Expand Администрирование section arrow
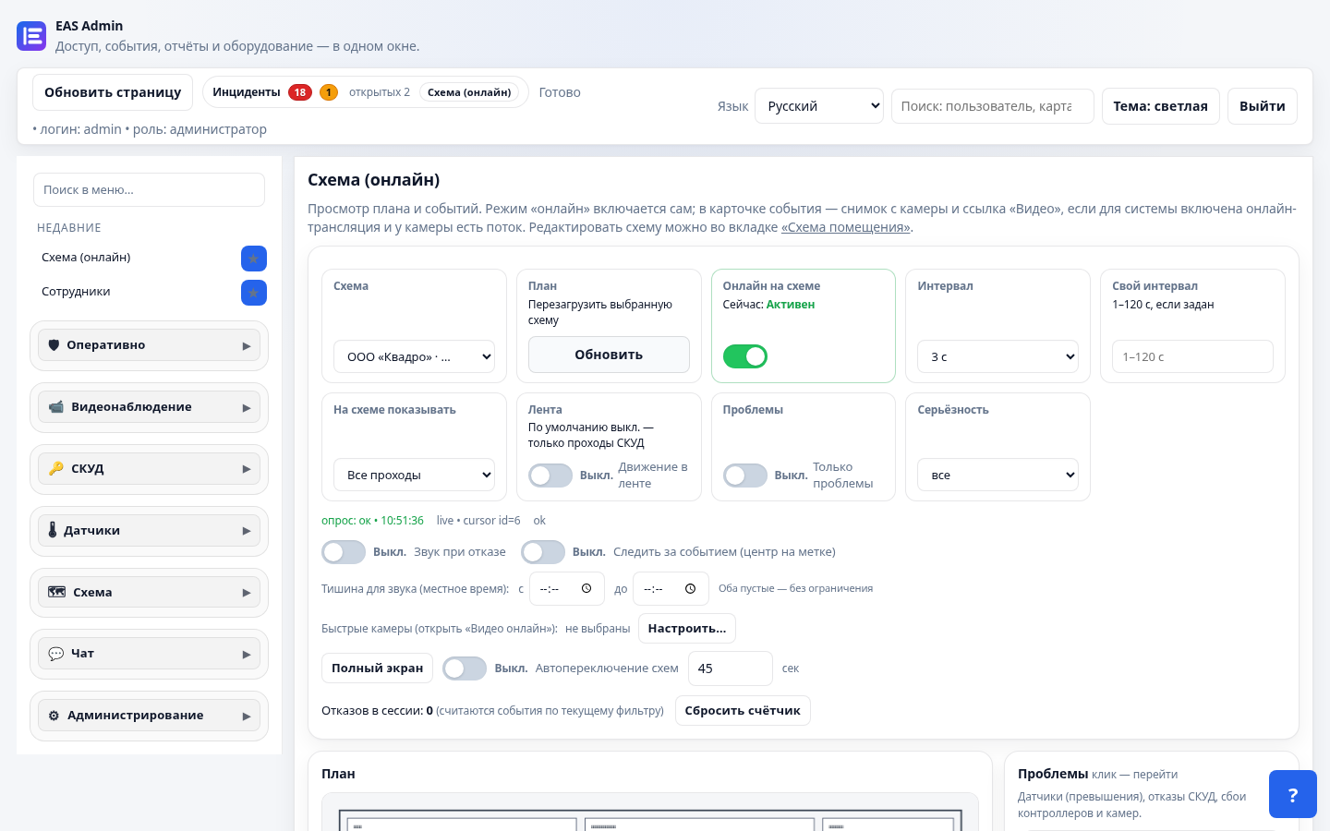This screenshot has width=1330, height=831. coord(247,717)
